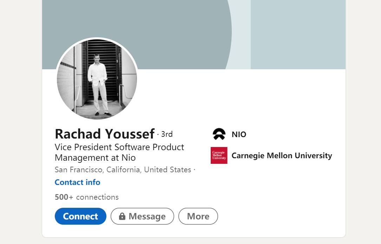The image size is (381, 244).
Task: Click the "Management at Nio" headline line
Action: pos(95,158)
